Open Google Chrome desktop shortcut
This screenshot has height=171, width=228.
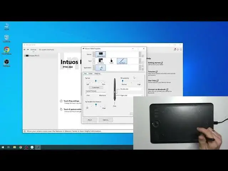[6, 51]
